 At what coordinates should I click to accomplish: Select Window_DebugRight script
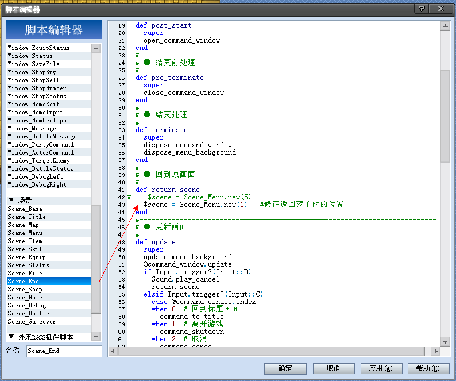click(x=49, y=184)
